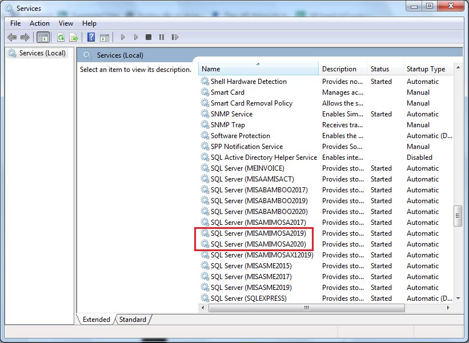
Task: Click gear icon beside SNMP Service
Action: tap(205, 114)
